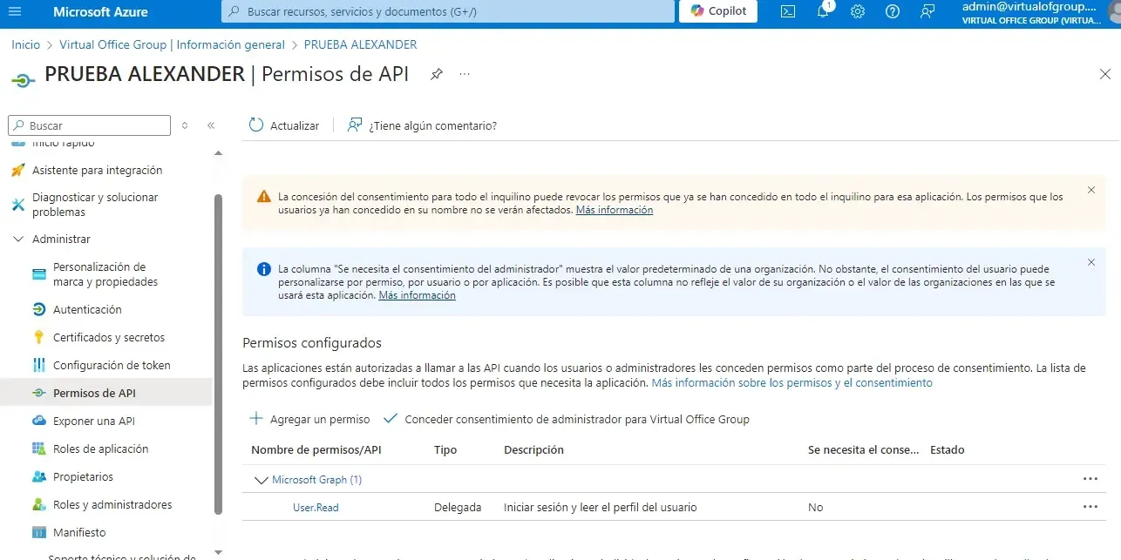Open the feedback icon in top bar
Screen dimensions: 1121x560
927,11
